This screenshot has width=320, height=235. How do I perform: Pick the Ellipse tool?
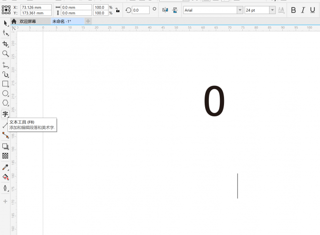point(5,93)
